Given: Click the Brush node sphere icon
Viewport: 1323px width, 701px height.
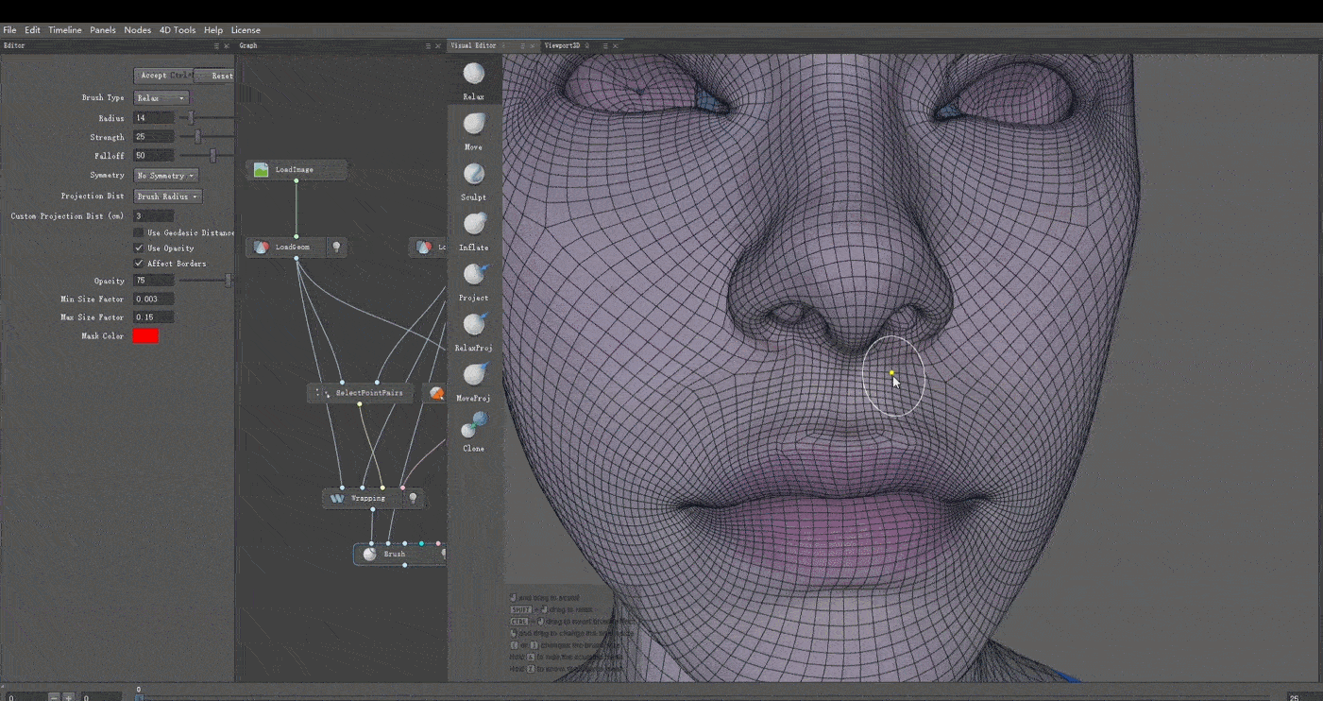Looking at the screenshot, I should 370,554.
